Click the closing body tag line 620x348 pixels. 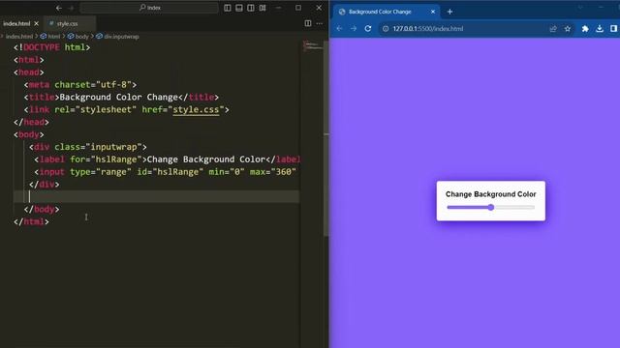pos(42,209)
